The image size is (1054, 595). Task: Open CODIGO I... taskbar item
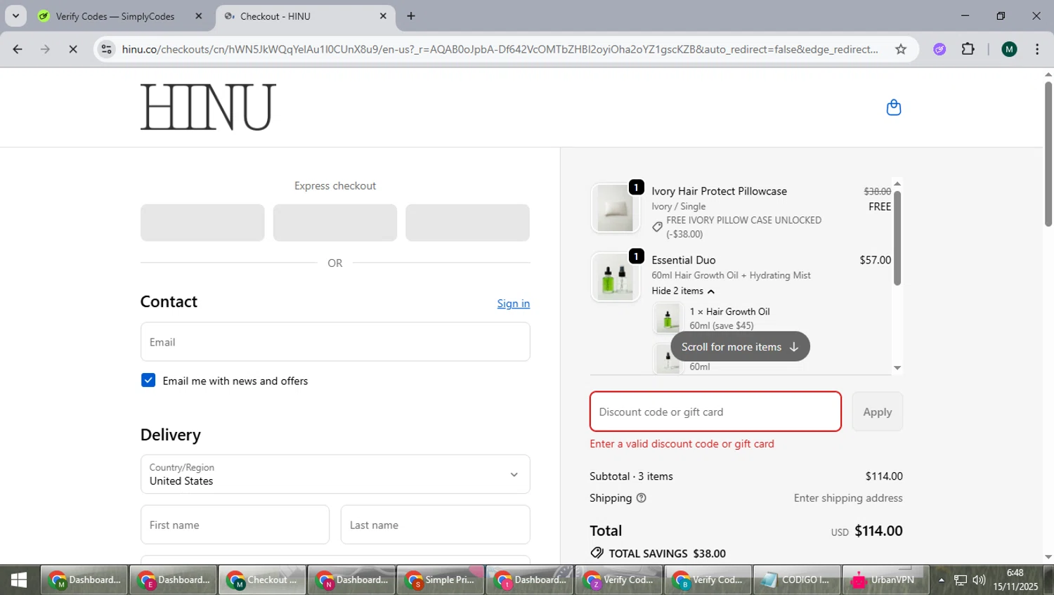pyautogui.click(x=797, y=580)
